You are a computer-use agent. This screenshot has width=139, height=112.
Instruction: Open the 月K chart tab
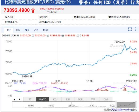click(36, 30)
